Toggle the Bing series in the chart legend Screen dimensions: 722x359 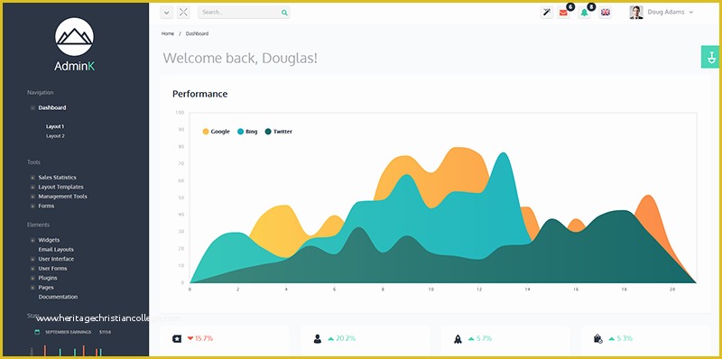point(252,132)
